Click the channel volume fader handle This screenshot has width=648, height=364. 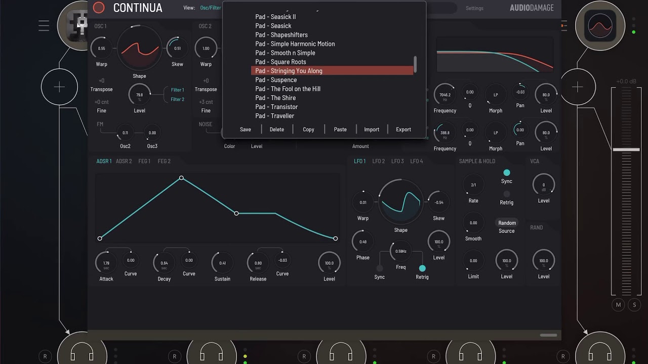pos(626,150)
